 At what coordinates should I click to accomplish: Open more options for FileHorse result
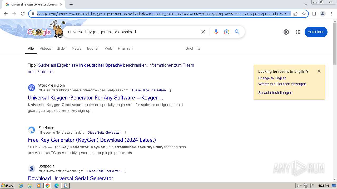pos(126,133)
